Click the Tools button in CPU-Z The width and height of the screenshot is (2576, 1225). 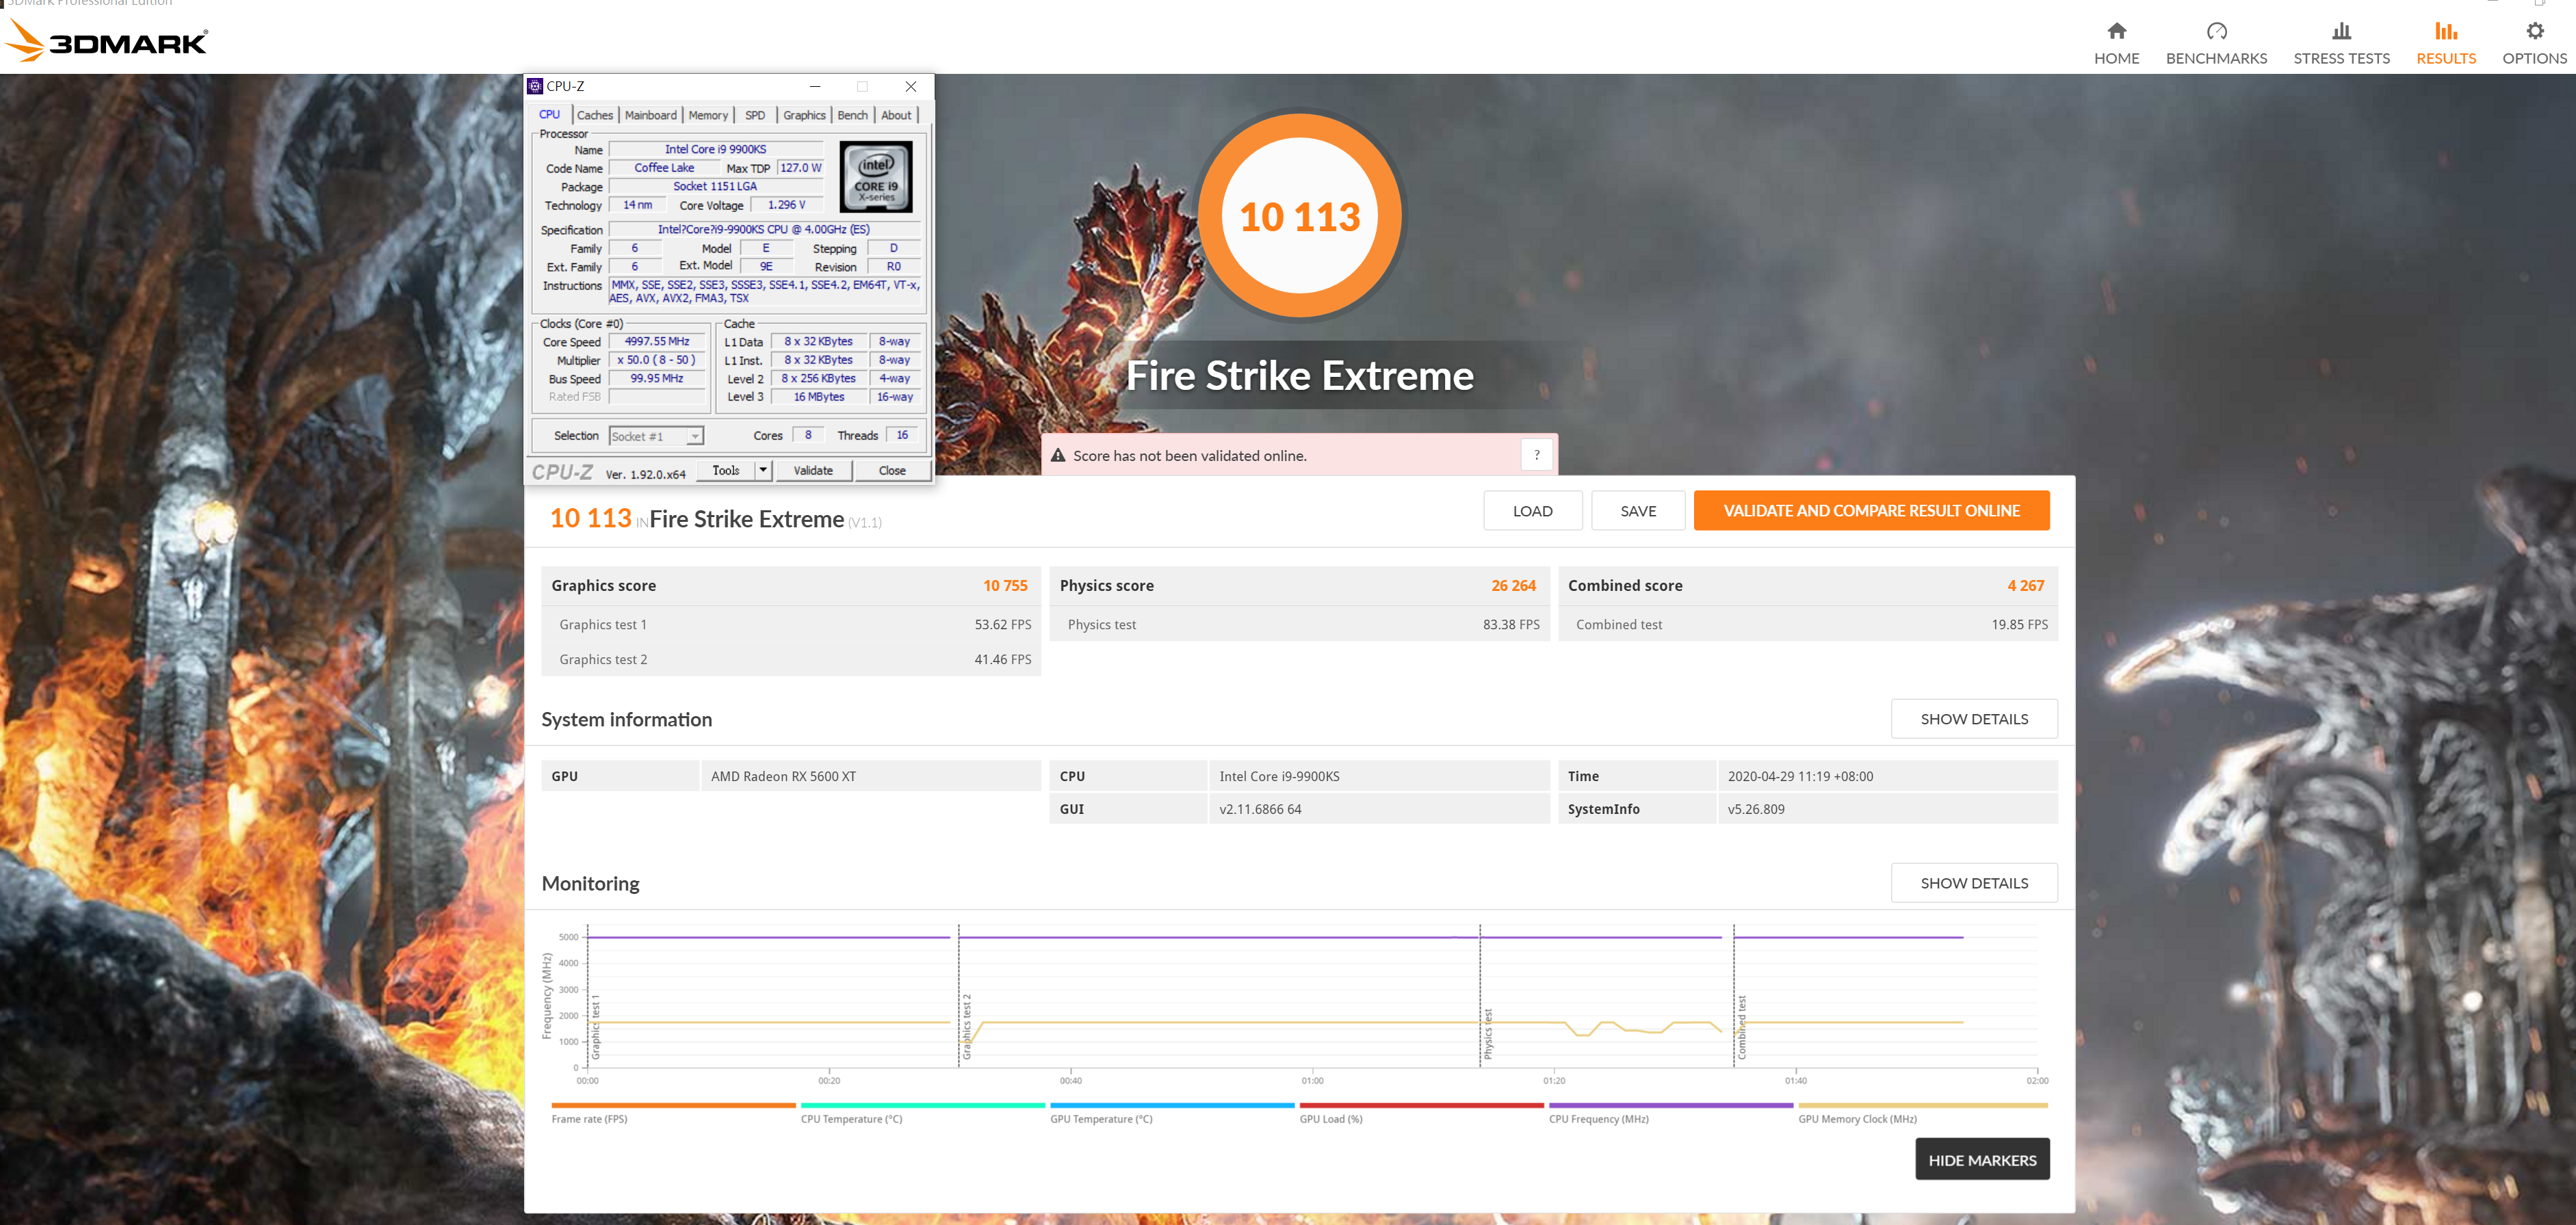coord(726,470)
